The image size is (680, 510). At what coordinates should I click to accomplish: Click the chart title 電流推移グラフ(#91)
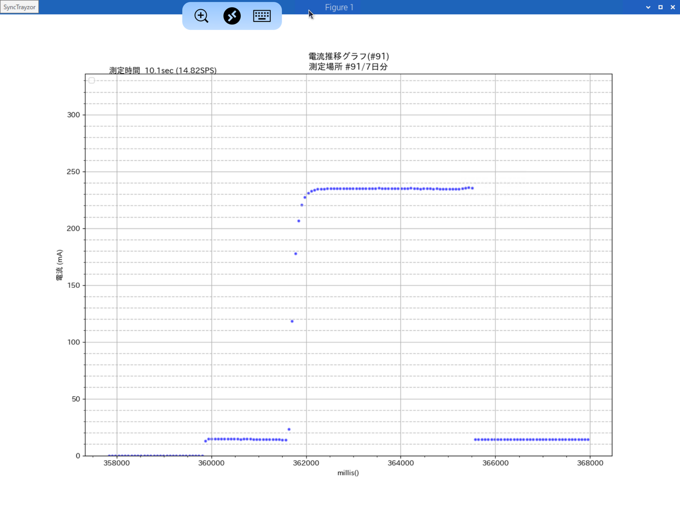click(348, 56)
